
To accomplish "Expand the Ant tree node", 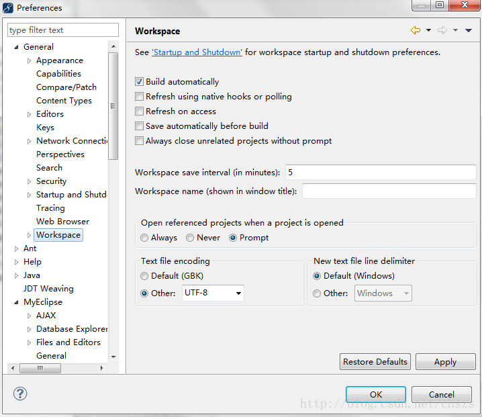I will [16, 248].
